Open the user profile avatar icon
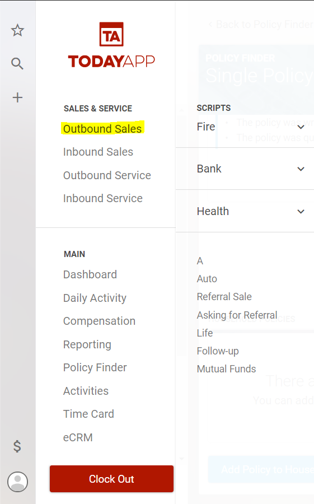314x504 pixels. (18, 482)
